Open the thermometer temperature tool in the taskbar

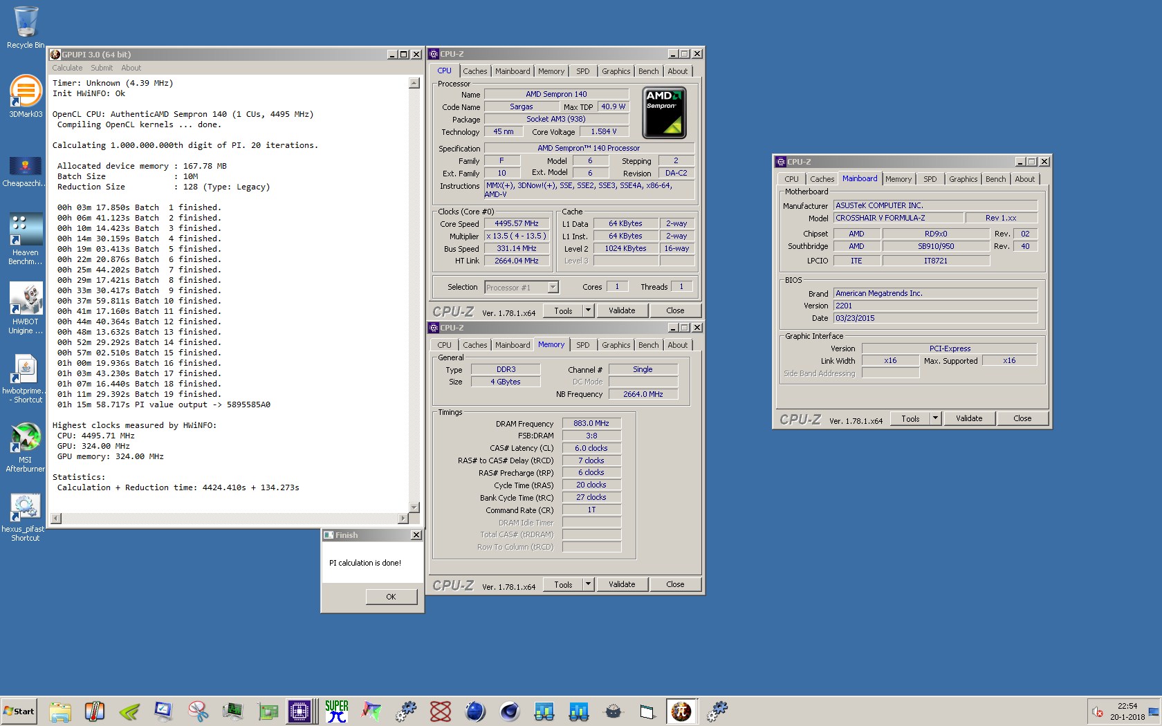95,711
